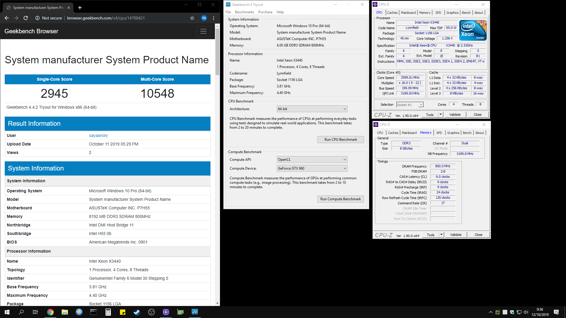Screen dimensions: 566x318
Task: Open Geekbench Benchmarks menu
Action: [244, 12]
